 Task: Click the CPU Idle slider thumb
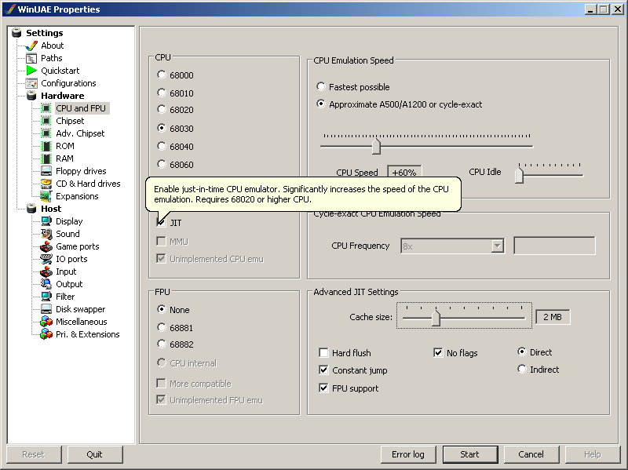pos(519,175)
